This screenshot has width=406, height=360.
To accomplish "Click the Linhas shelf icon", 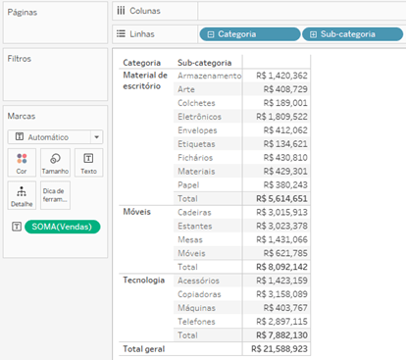I will point(121,33).
